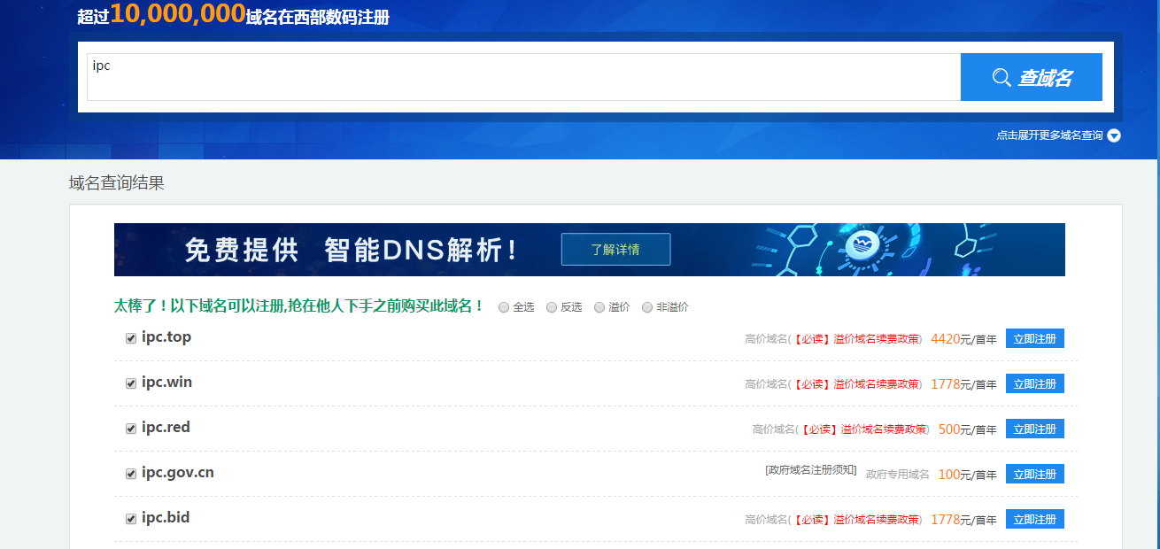1160x549 pixels.
Task: Click the 4420元/首年 price
Action: pyautogui.click(x=963, y=339)
